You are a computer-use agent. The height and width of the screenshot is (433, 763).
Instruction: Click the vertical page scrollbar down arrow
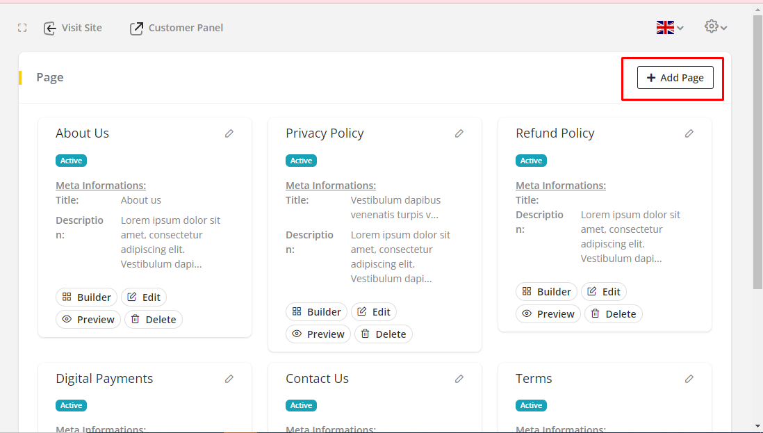click(x=757, y=425)
